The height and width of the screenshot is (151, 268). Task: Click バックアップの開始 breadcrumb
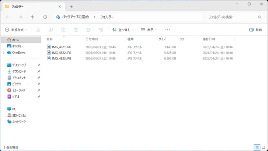click(x=75, y=17)
